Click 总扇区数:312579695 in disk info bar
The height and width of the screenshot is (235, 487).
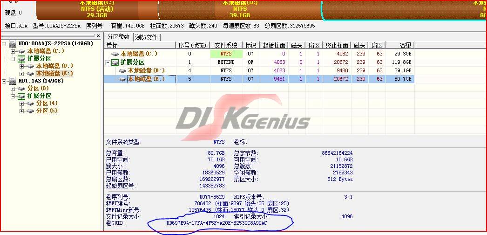pyautogui.click(x=290, y=26)
